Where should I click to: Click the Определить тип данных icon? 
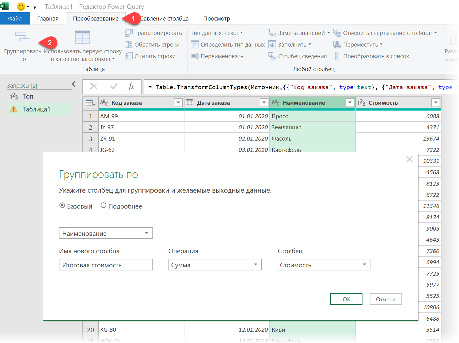(x=195, y=44)
